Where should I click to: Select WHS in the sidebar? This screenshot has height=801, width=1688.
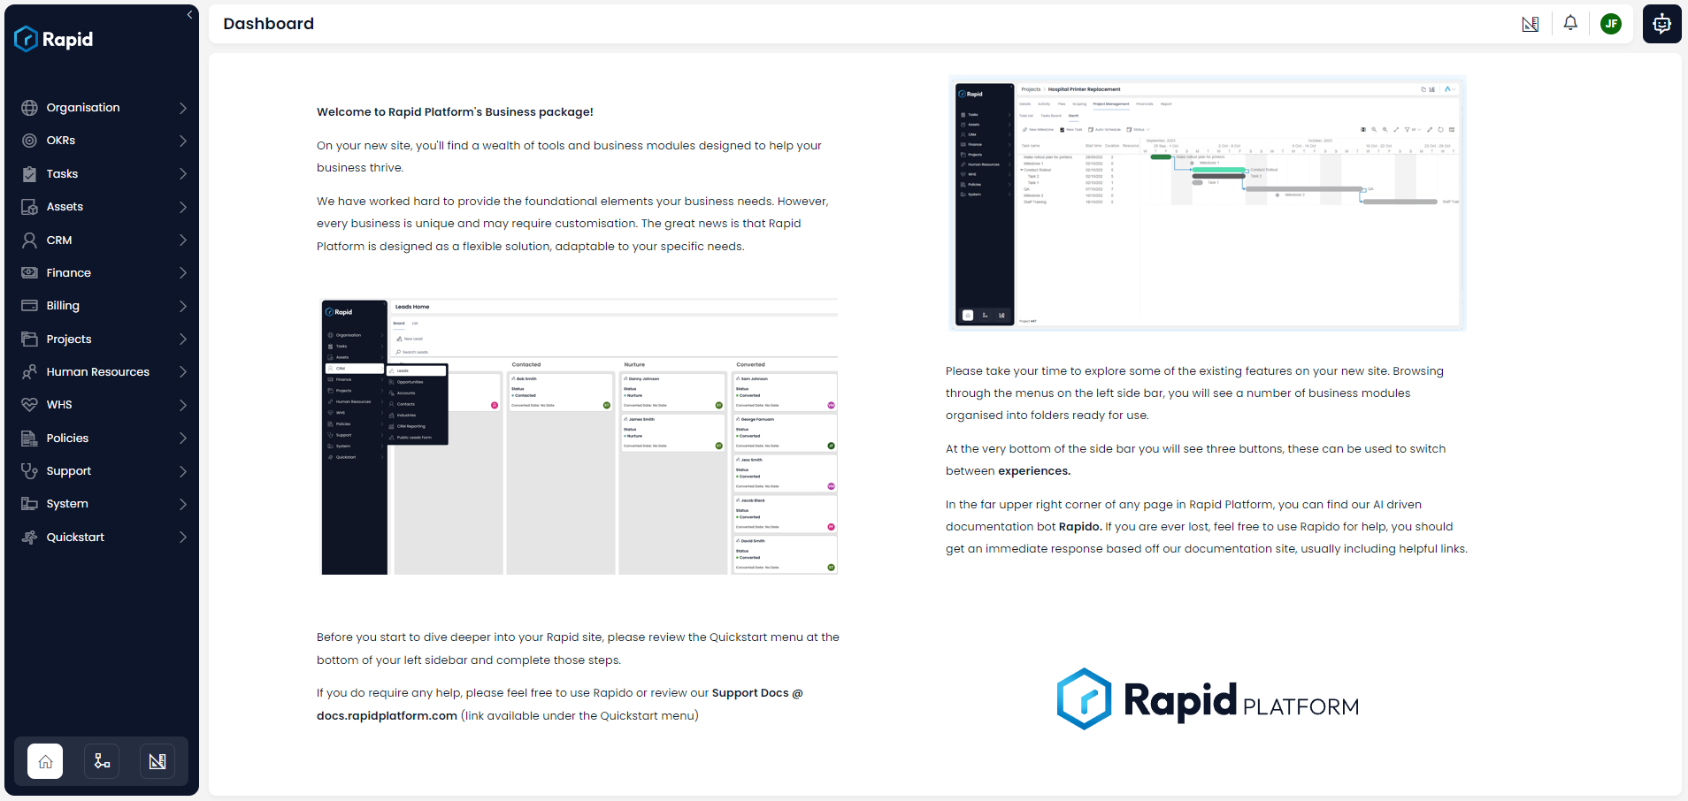102,405
